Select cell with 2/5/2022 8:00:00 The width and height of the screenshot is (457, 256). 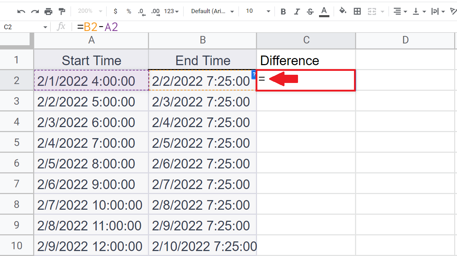91,163
